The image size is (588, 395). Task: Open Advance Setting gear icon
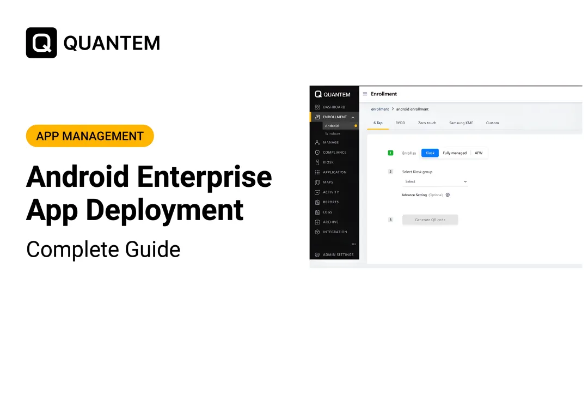pyautogui.click(x=448, y=195)
